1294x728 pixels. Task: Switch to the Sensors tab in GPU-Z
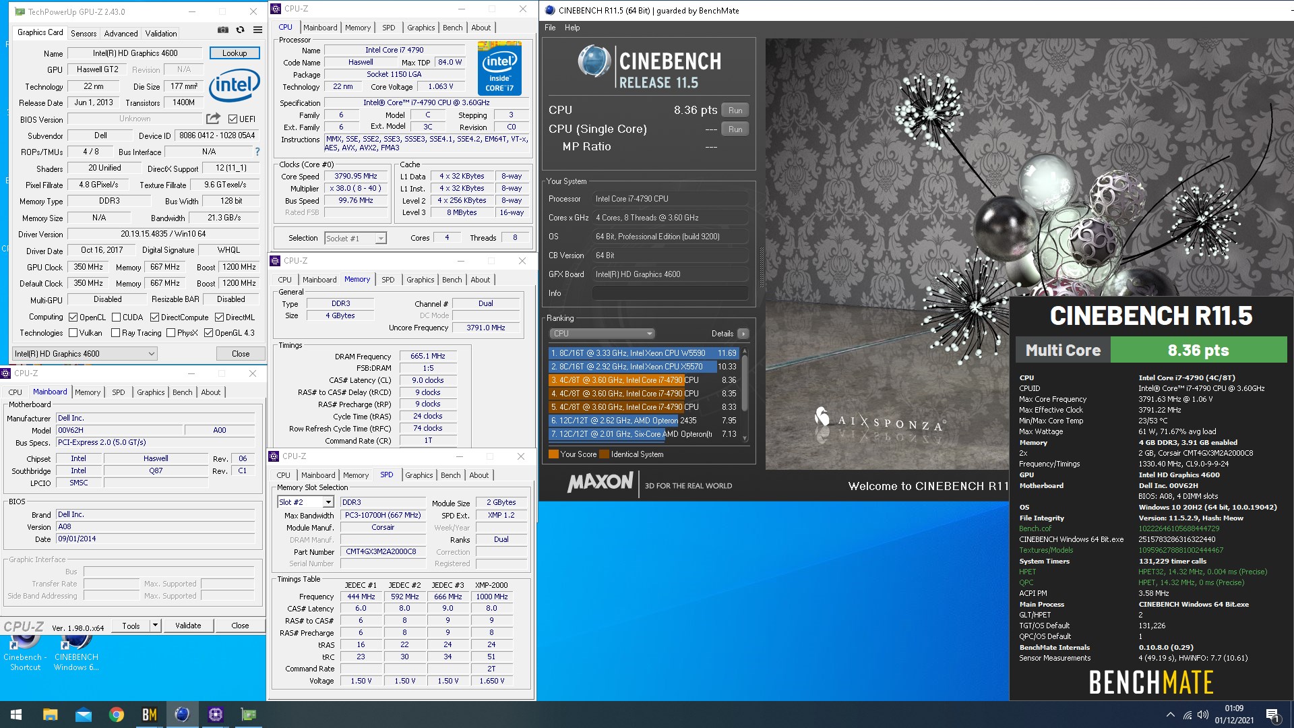tap(84, 33)
